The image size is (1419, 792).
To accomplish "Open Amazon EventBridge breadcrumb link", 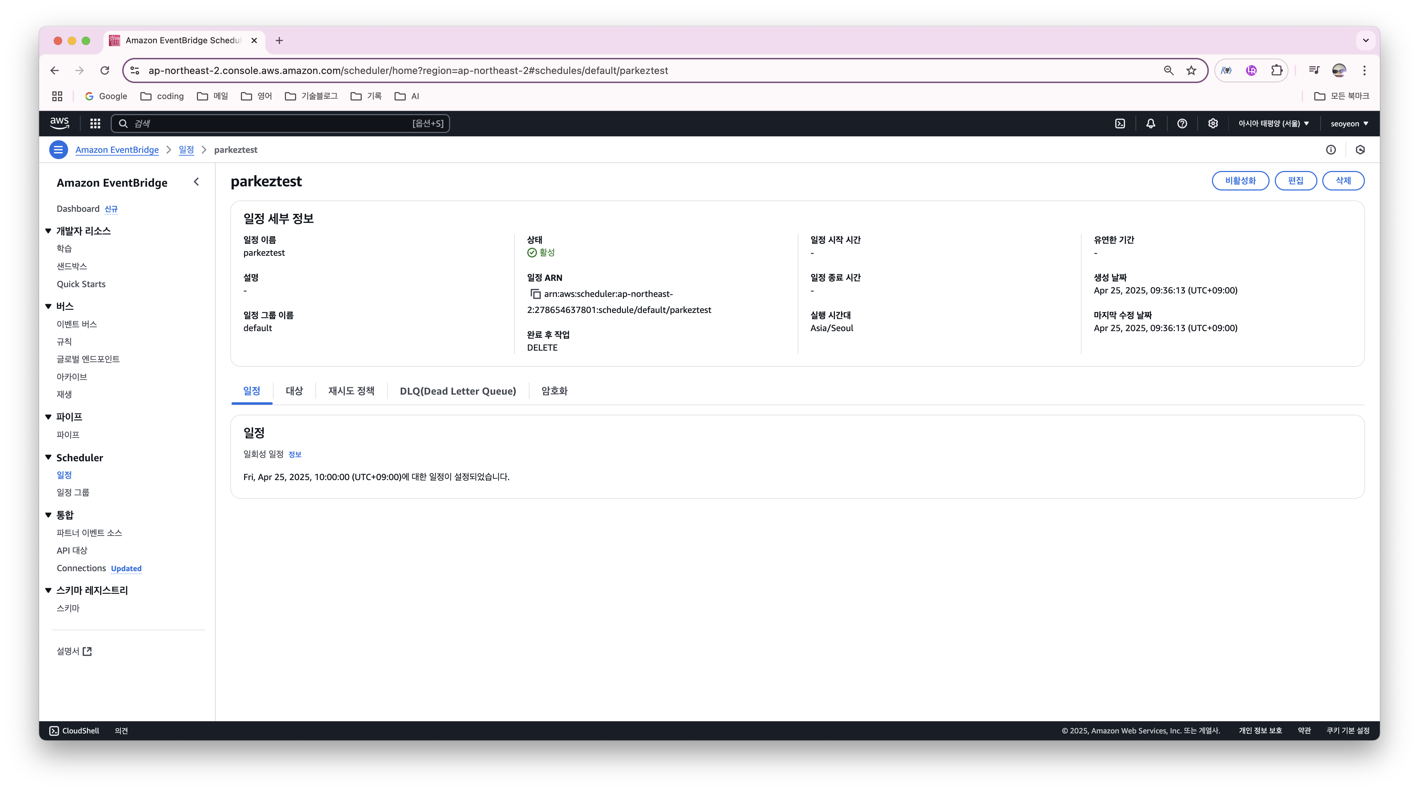I will pos(117,150).
